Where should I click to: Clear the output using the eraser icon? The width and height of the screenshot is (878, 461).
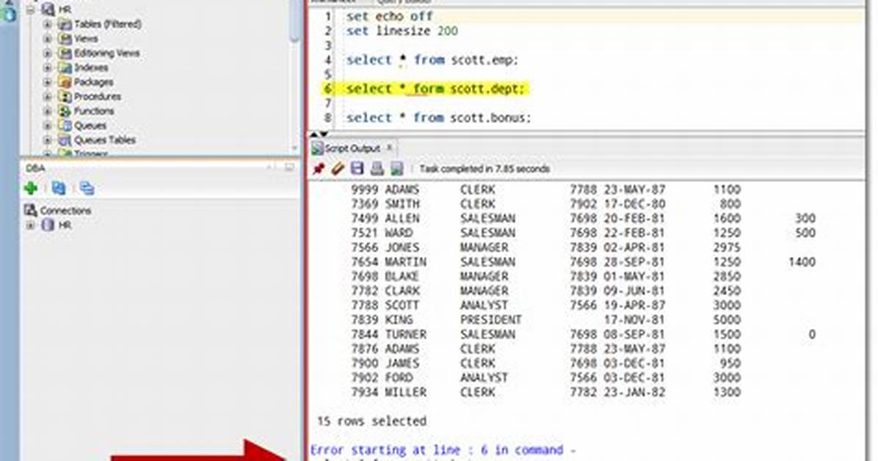[x=338, y=169]
